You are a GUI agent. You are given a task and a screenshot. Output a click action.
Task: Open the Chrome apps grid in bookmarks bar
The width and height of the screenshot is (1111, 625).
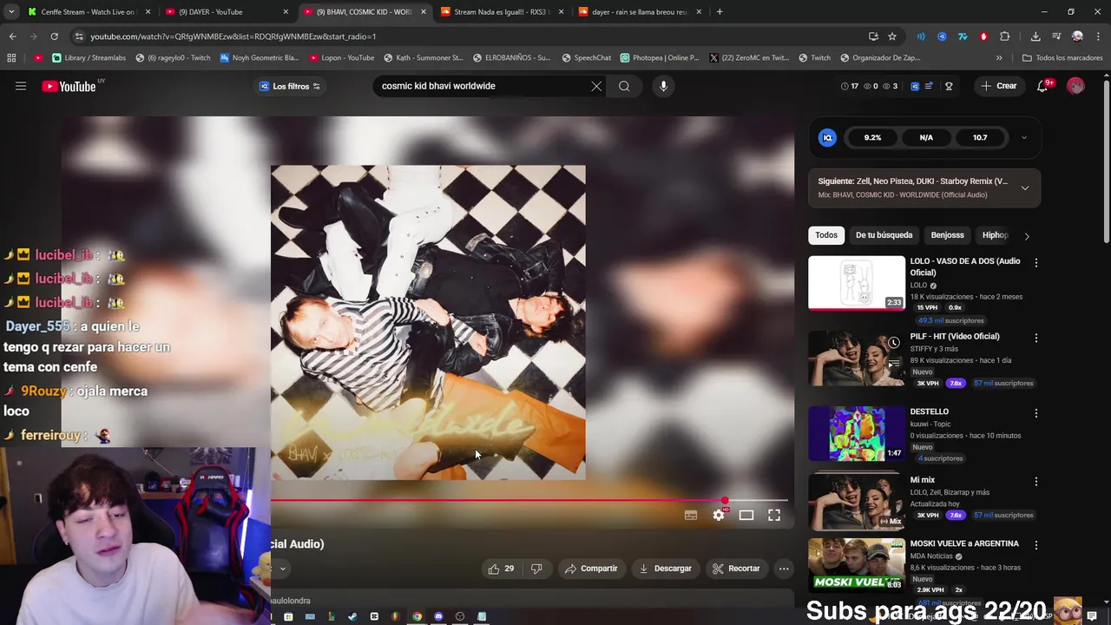click(x=11, y=58)
